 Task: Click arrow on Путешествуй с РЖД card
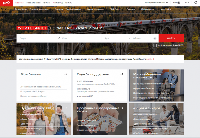tap(65, 108)
